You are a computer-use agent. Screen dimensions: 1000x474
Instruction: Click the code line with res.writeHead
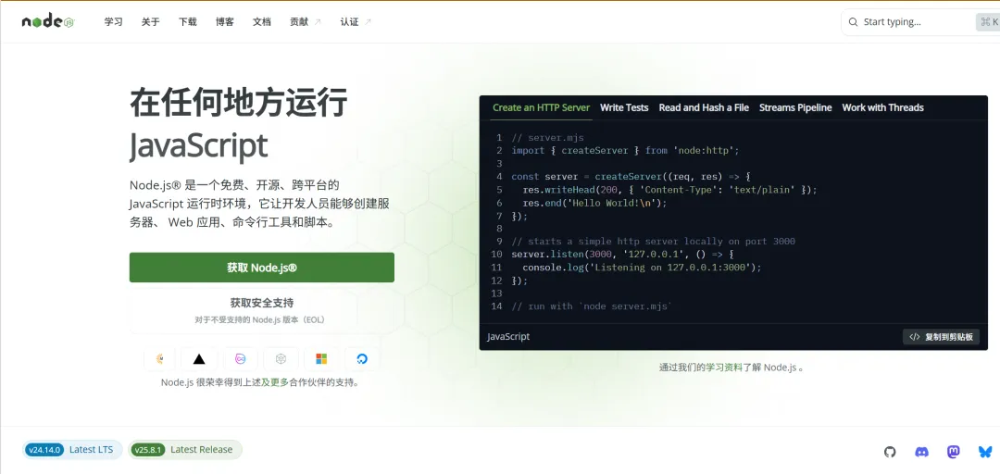point(669,190)
